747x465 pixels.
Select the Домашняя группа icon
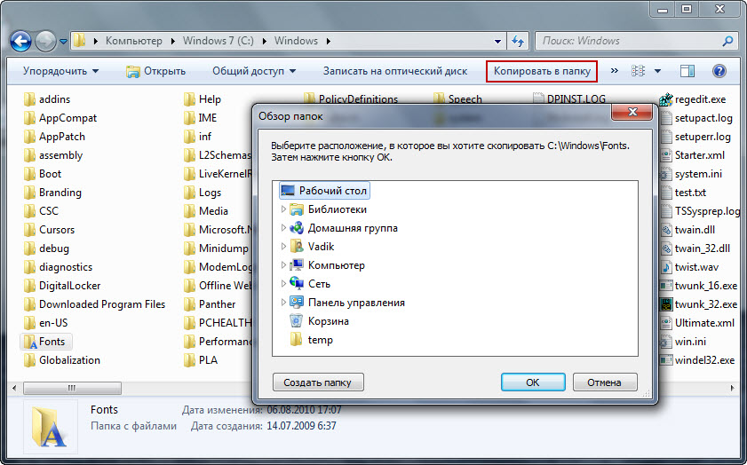tap(297, 228)
